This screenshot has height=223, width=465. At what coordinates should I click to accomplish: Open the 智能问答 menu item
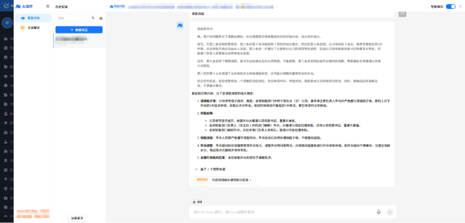[x=33, y=18]
